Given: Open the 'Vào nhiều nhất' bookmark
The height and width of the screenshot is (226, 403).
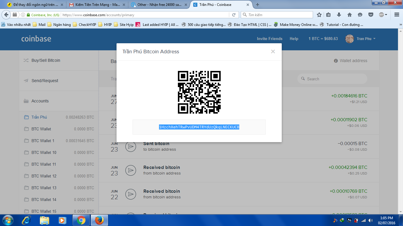Looking at the screenshot, I should pos(16,25).
